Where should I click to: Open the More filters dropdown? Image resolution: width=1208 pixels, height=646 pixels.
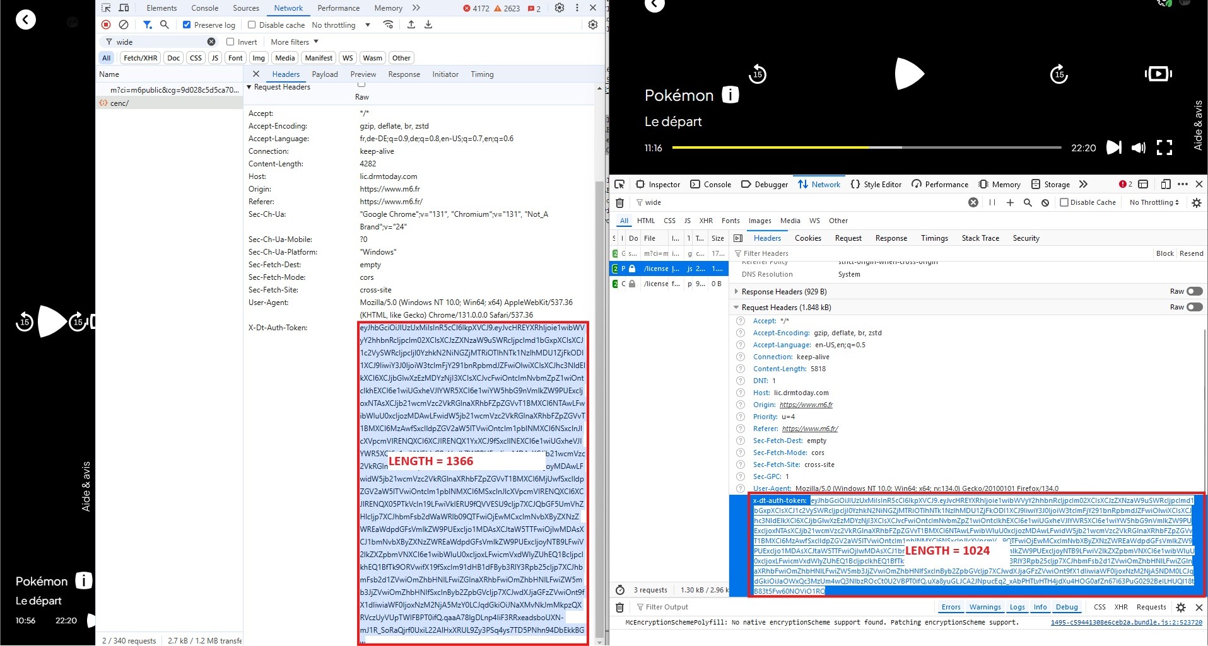pos(295,42)
